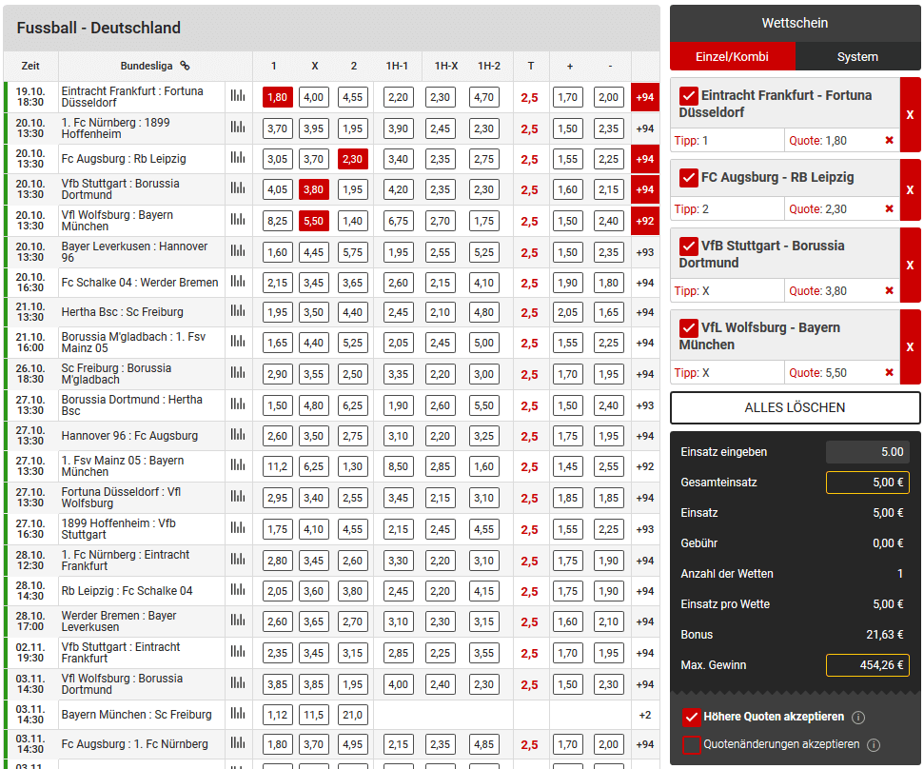Uncheck VfL Wolfsburg - Bayern München bet
The height and width of the screenshot is (769, 924).
688,327
